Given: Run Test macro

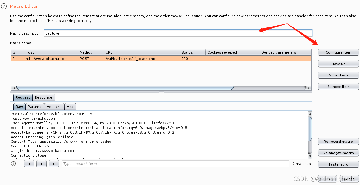Looking at the screenshot, I should click(x=338, y=164).
